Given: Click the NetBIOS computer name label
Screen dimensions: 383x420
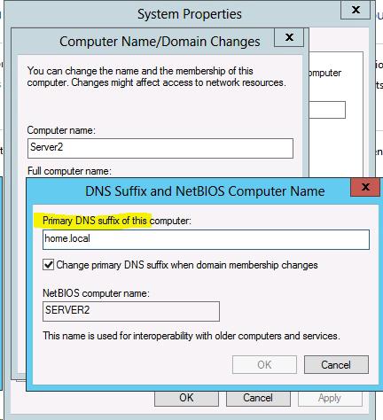Looking at the screenshot, I should (x=96, y=293).
